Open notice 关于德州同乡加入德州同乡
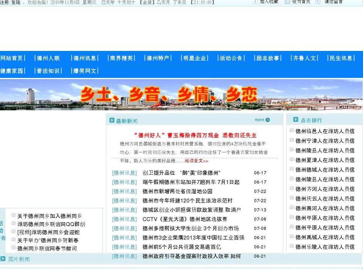The height and width of the screenshot is (270, 363). pyautogui.click(x=50, y=216)
